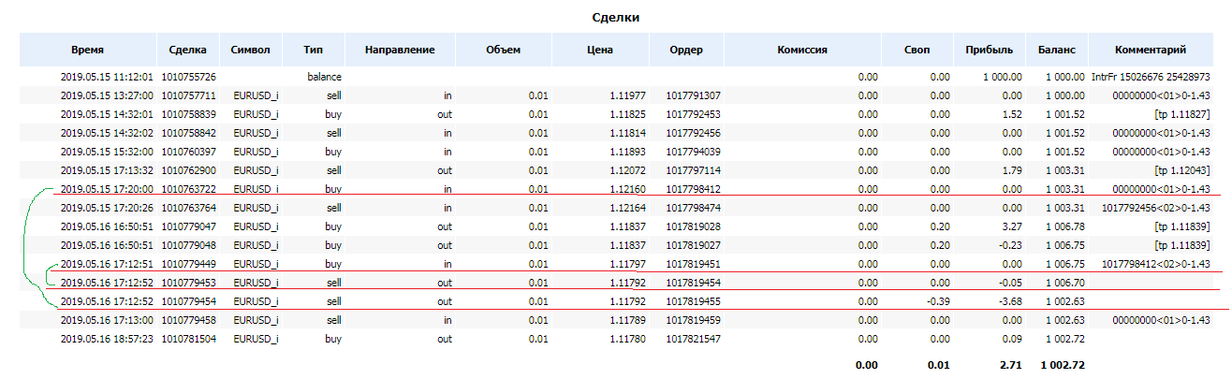Screen dimensions: 1232x379
Task: Click the Время column header
Action: click(x=87, y=50)
